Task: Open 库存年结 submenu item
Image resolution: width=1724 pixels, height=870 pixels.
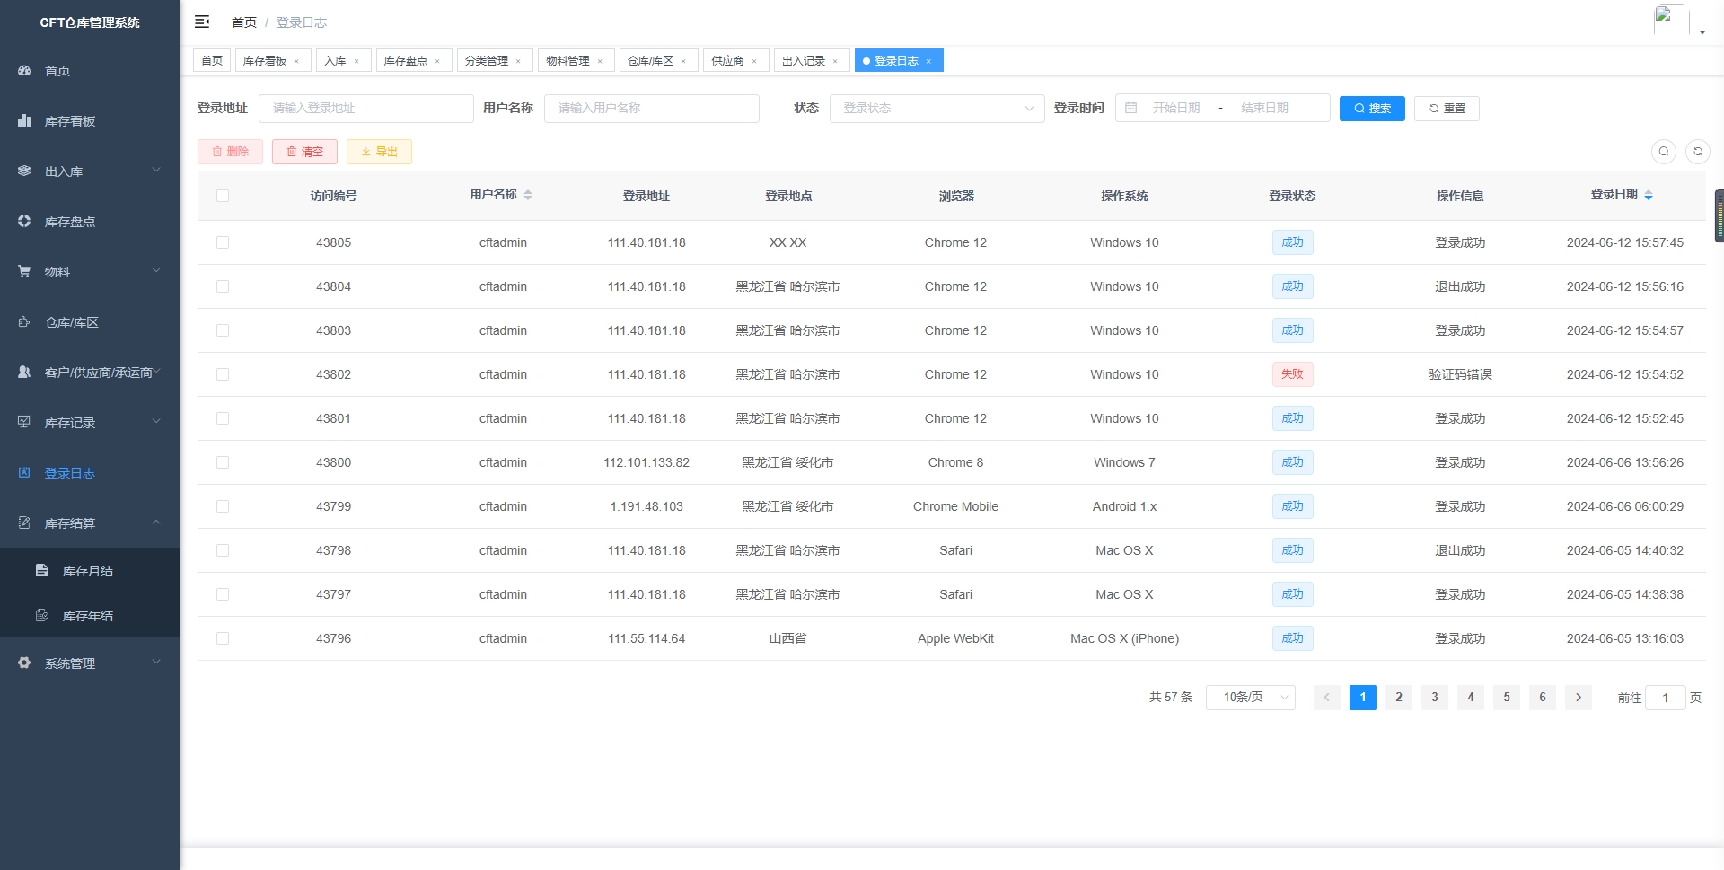Action: coord(90,615)
